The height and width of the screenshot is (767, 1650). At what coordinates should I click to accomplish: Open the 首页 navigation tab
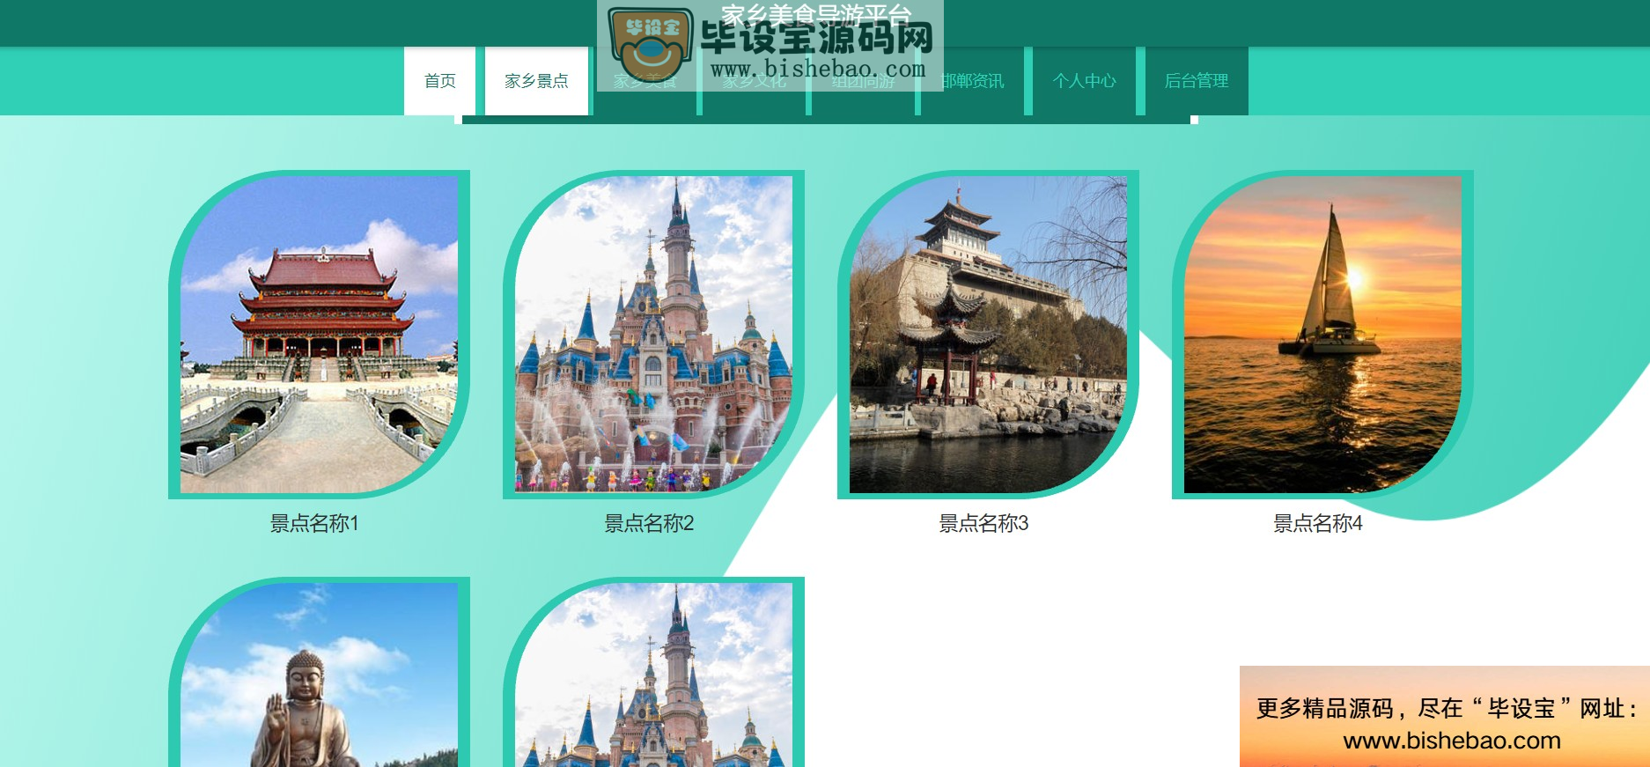coord(439,81)
